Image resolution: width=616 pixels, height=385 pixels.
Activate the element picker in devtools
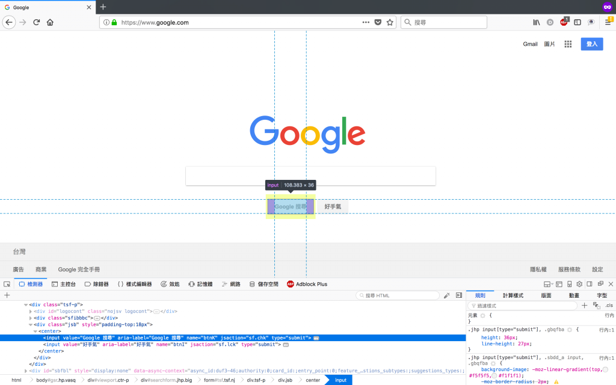[x=7, y=284]
